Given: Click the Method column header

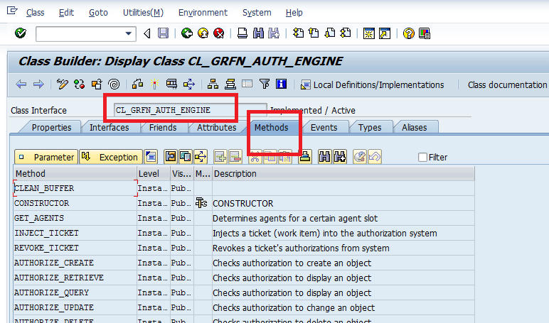Looking at the screenshot, I should 75,173.
